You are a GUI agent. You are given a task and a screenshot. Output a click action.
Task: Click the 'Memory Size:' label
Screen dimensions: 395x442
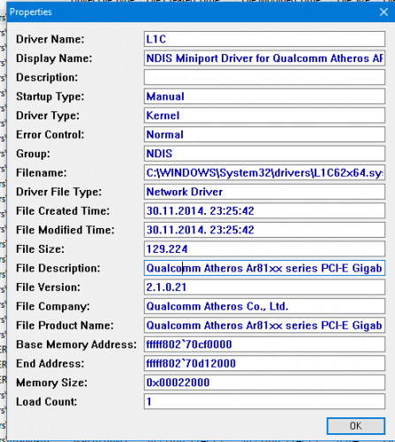[x=51, y=383]
